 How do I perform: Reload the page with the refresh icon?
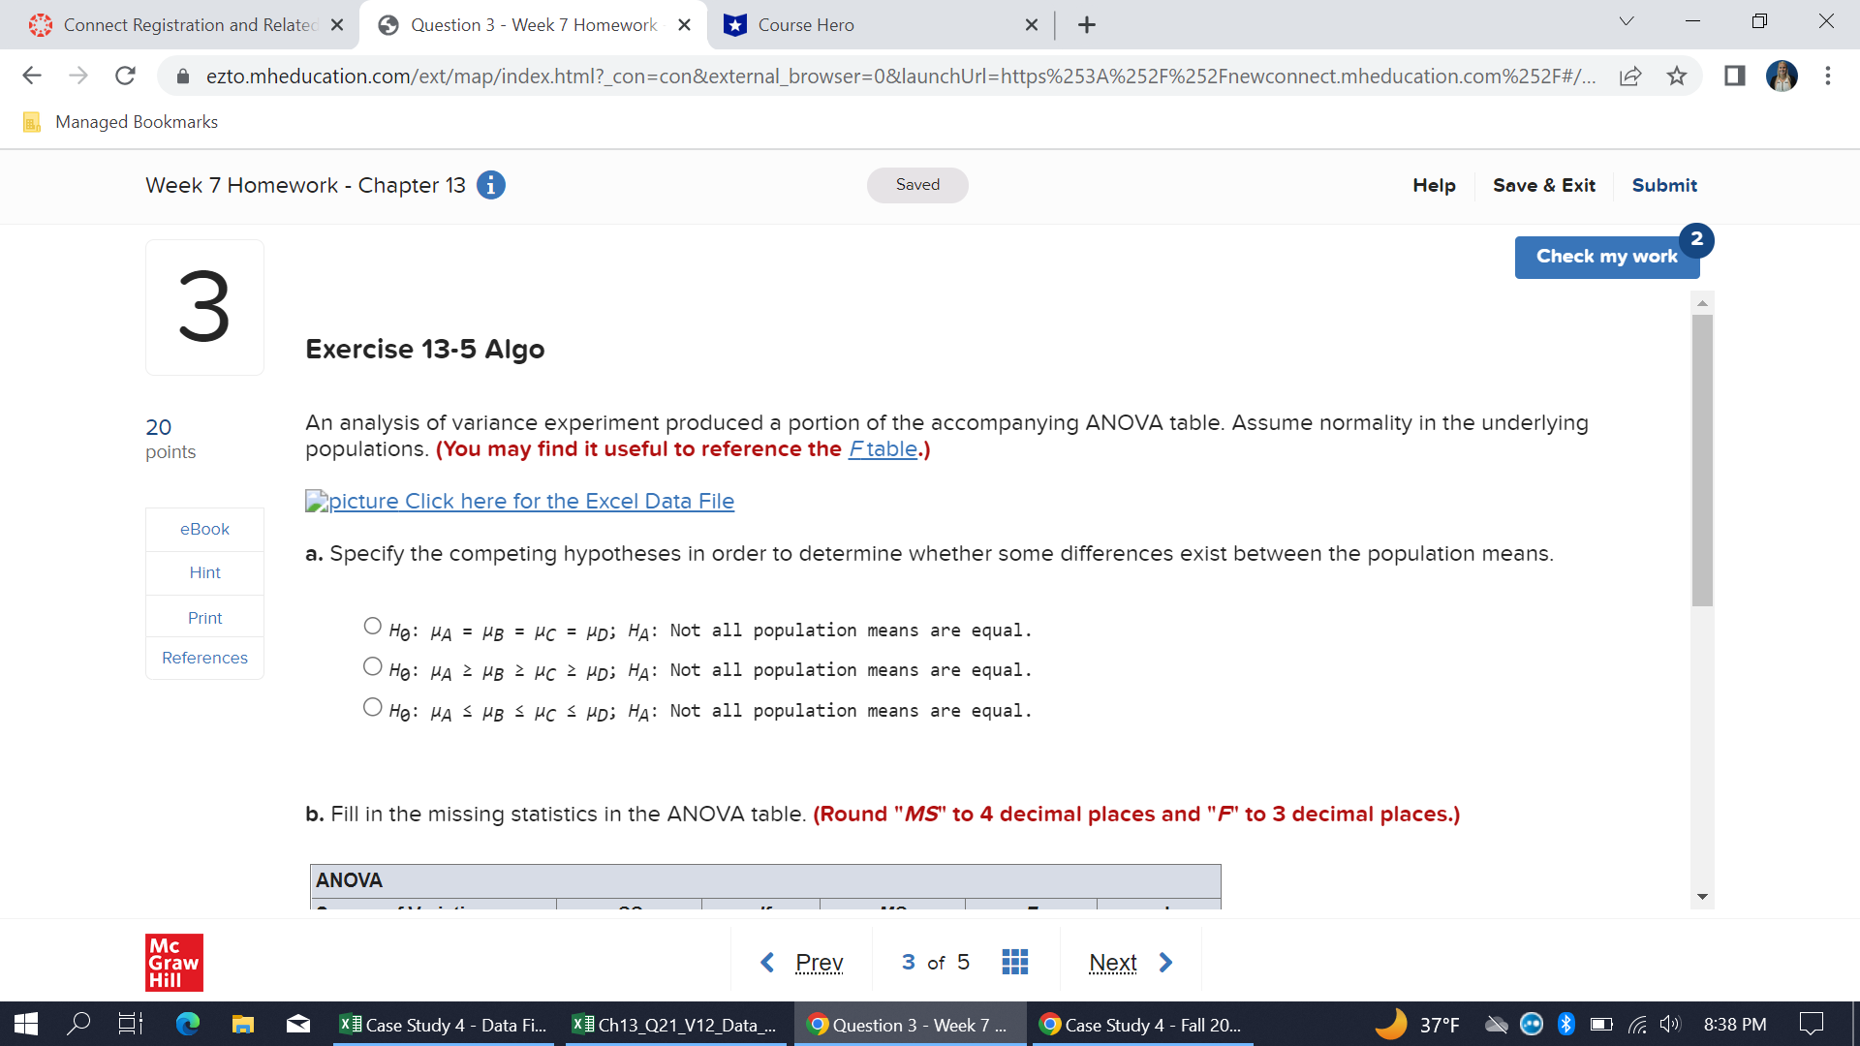125,76
